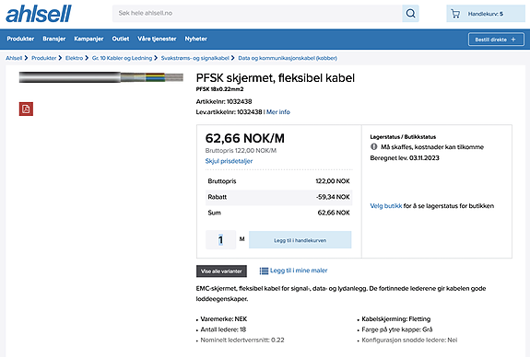Open the Bransjer menu
The width and height of the screenshot is (530, 357).
(54, 39)
